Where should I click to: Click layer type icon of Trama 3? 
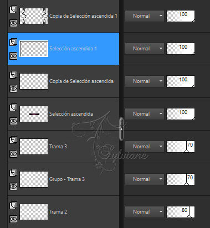pyautogui.click(x=13, y=140)
